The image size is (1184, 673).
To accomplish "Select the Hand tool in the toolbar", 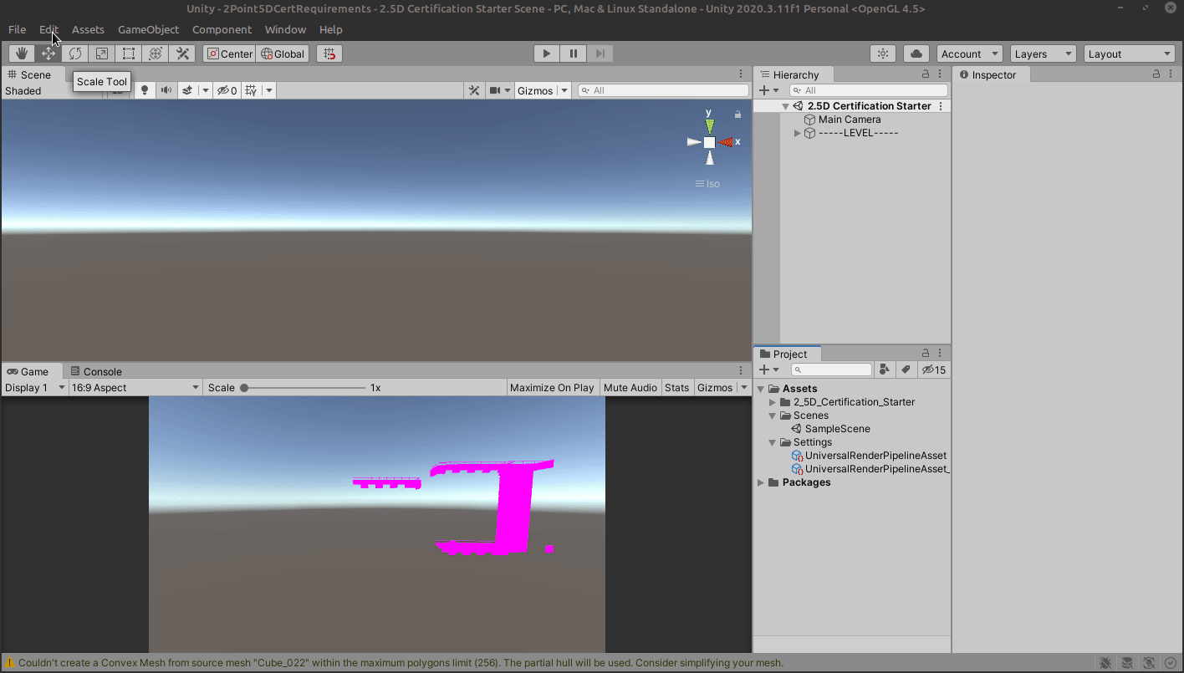I will coord(22,54).
